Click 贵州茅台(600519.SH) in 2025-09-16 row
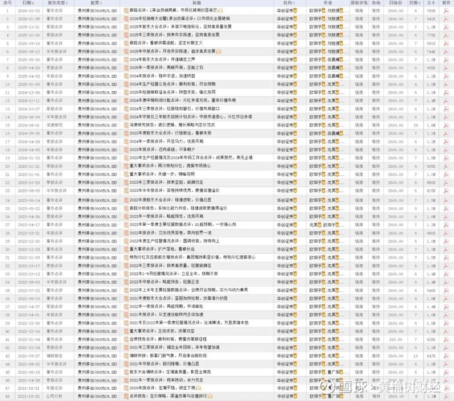Viewport: 454px width, 401px height. [x=97, y=43]
